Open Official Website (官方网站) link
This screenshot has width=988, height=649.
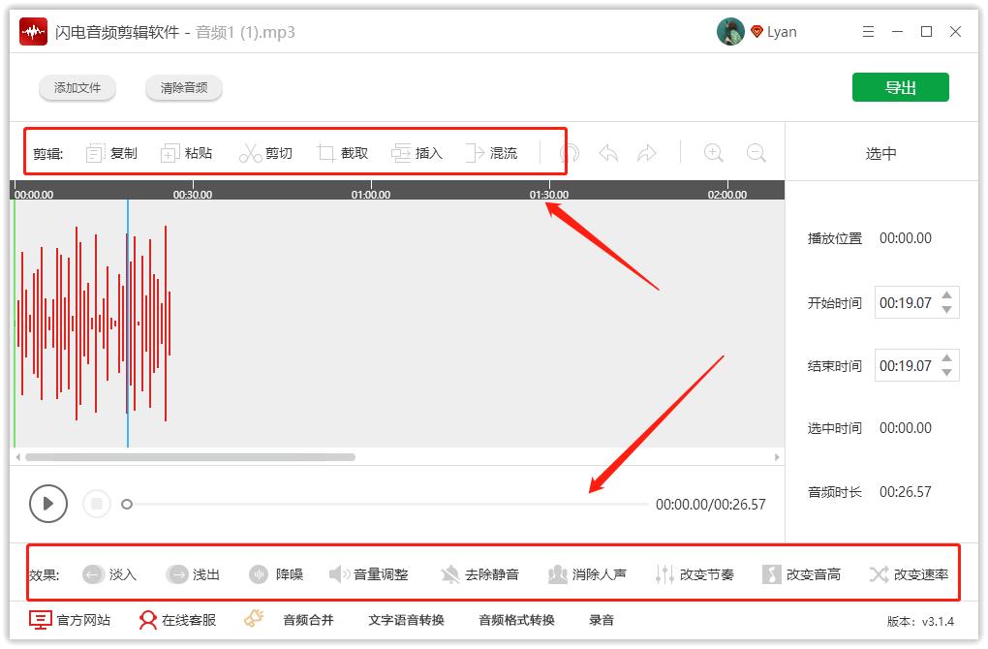pyautogui.click(x=70, y=620)
